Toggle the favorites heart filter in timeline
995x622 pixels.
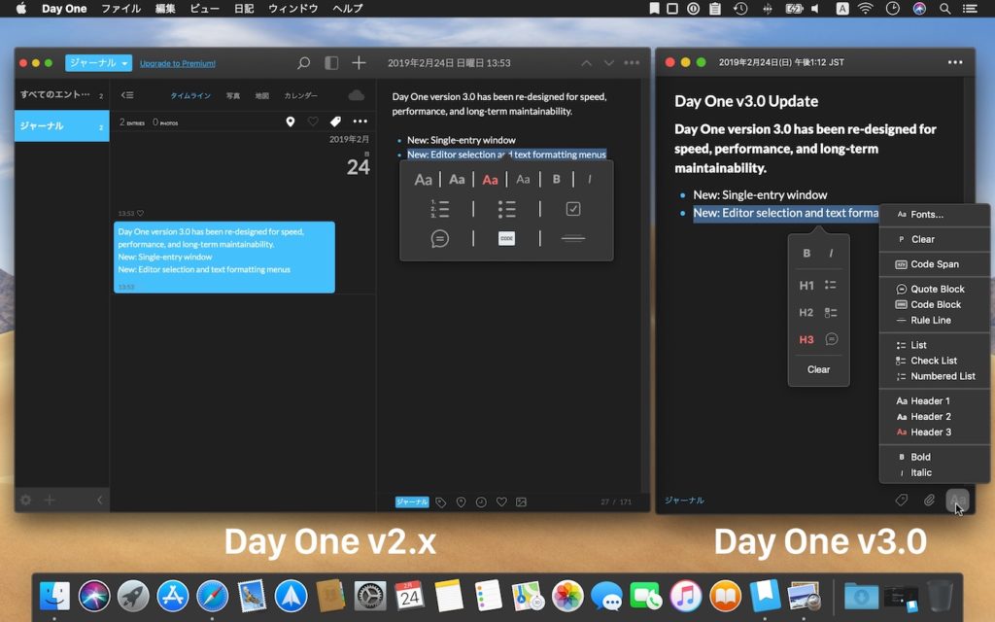(313, 121)
